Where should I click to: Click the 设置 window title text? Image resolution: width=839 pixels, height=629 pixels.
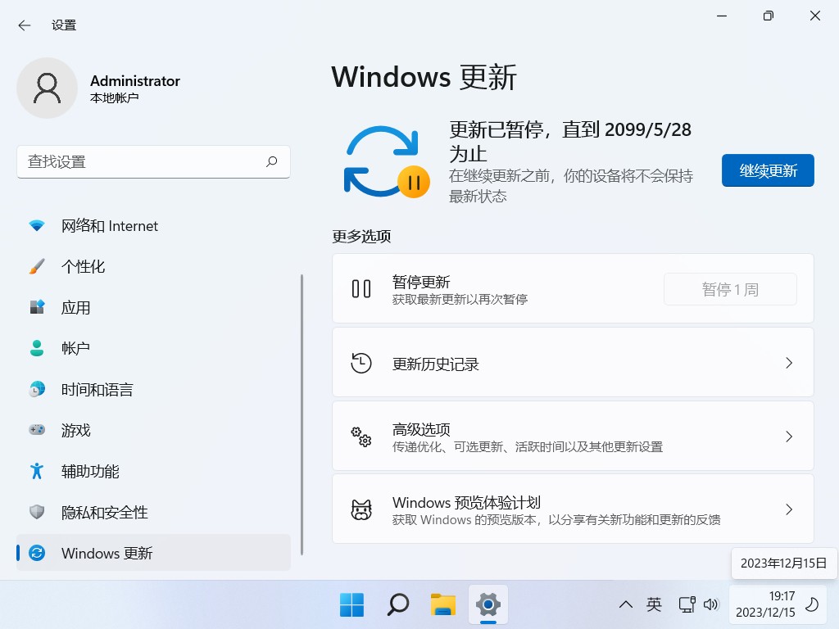[x=64, y=25]
